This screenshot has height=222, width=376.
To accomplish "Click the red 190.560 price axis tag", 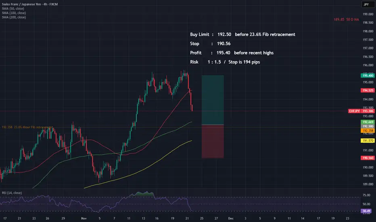I will click(x=368, y=158).
